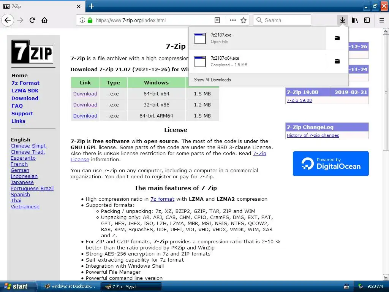Open the Library toolbar icon
The image size is (389, 292).
pyautogui.click(x=355, y=20)
